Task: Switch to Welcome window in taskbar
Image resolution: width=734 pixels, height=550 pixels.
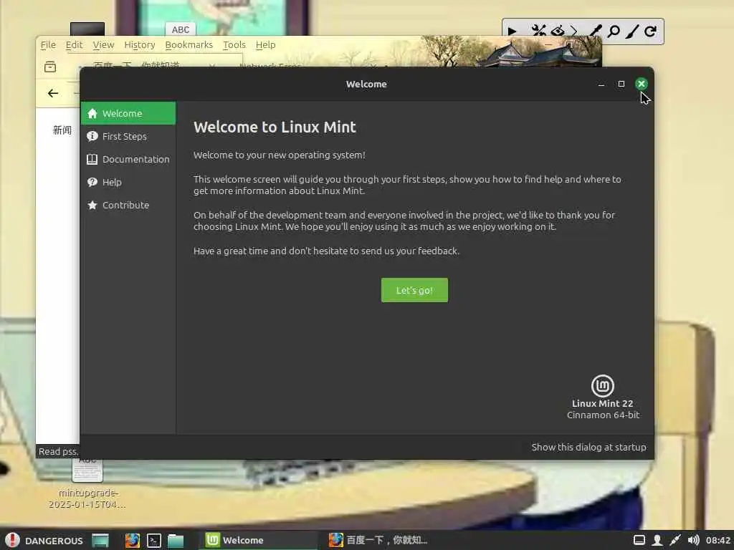Action: click(258, 540)
